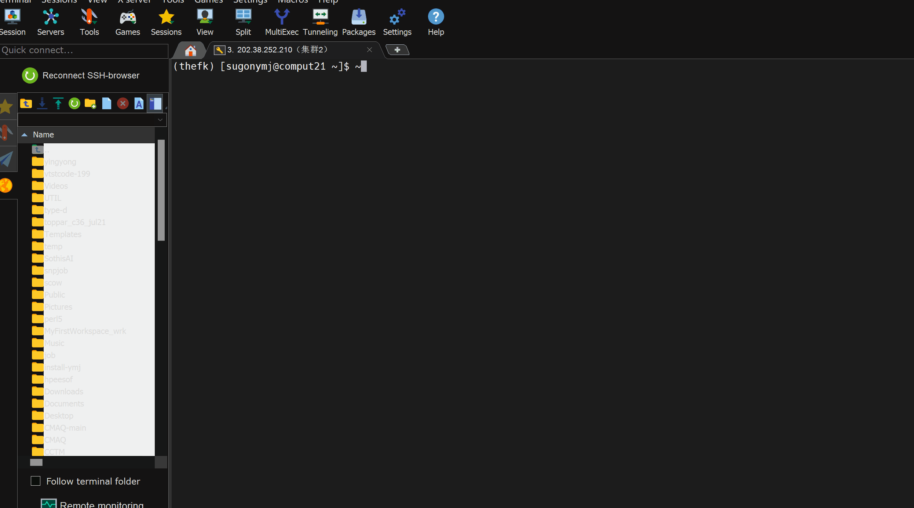The height and width of the screenshot is (508, 914).
Task: Open the star Sessions sidebar tab
Action: tap(7, 107)
